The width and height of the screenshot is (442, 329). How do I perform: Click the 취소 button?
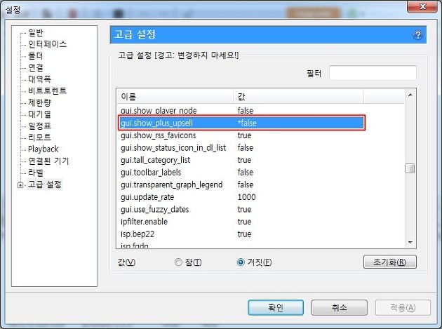[340, 307]
